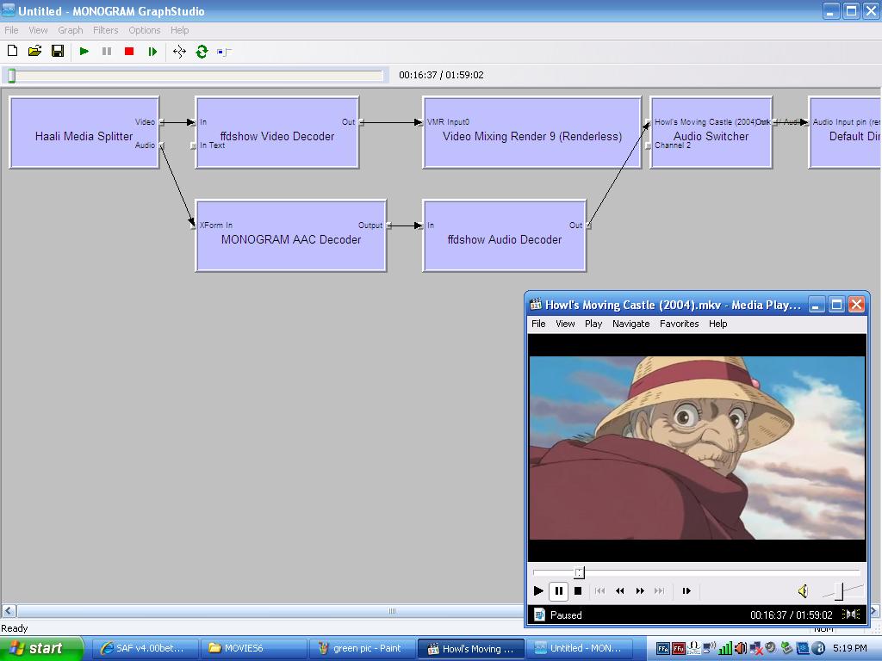The width and height of the screenshot is (882, 661).
Task: Switch to SAF v4.00beta taskbar button
Action: click(x=145, y=649)
